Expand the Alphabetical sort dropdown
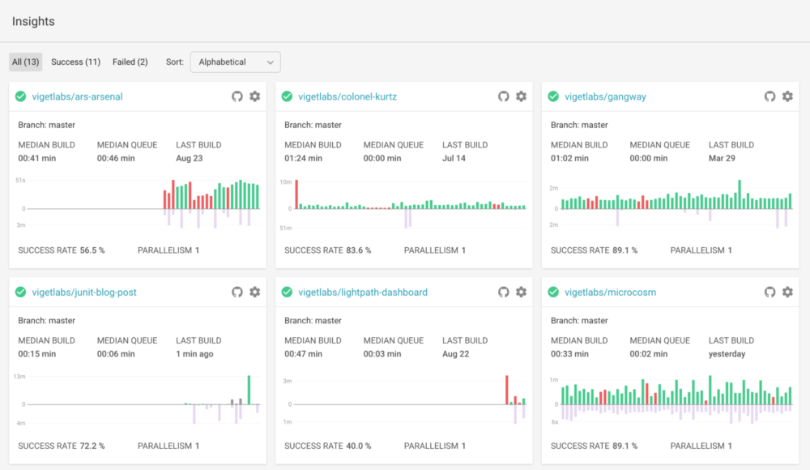The width and height of the screenshot is (810, 470). 236,62
